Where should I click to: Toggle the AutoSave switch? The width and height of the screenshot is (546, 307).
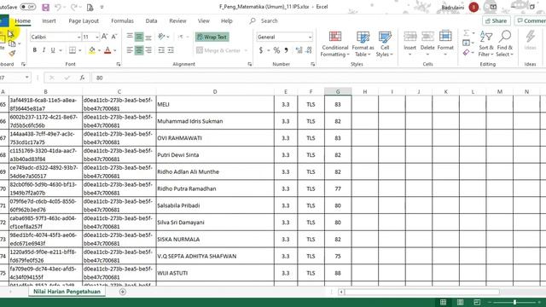tap(27, 7)
